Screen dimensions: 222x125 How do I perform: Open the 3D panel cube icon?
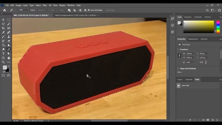click(x=172, y=32)
